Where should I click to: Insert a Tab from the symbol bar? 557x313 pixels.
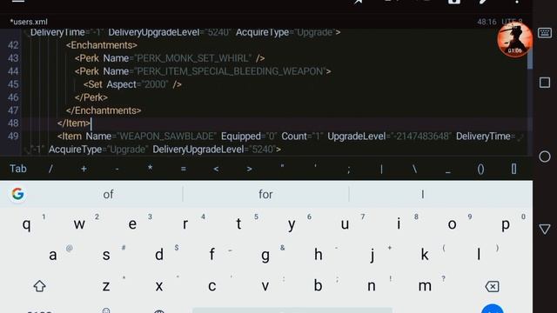pyautogui.click(x=18, y=169)
